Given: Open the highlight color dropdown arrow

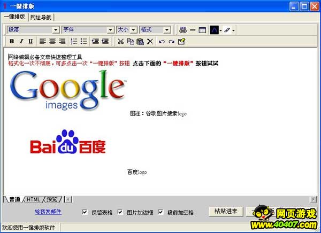Looking at the screenshot, I should [233, 30].
